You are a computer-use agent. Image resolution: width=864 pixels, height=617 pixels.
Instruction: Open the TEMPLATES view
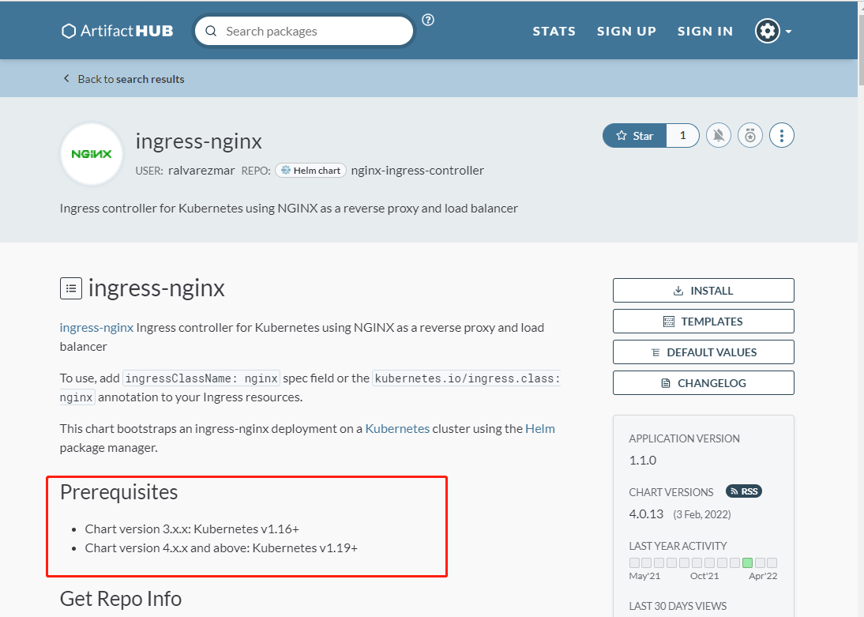[x=703, y=322]
